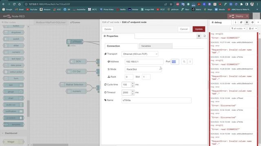261x146 pixels.
Task: Open the sidebar tab list dropdown arrow
Action: tap(258, 22)
